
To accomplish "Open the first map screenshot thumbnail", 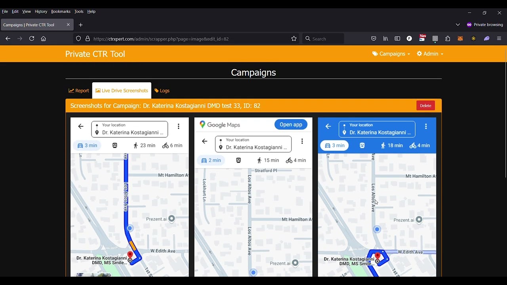I will [130, 197].
